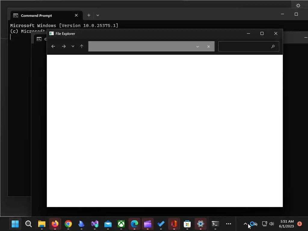Add a new terminal tab

(89, 15)
